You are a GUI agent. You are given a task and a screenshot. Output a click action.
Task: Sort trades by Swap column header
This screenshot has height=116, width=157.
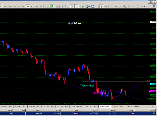coord(125,110)
